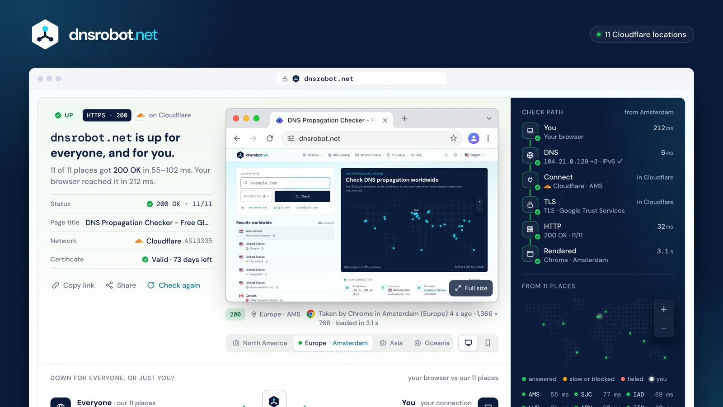Click the Chrome icon beside Taken by Chrome
This screenshot has height=407, width=723.
[310, 314]
